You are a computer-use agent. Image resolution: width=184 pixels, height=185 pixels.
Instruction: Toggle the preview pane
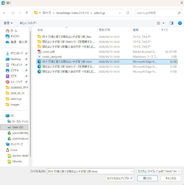pos(171,23)
